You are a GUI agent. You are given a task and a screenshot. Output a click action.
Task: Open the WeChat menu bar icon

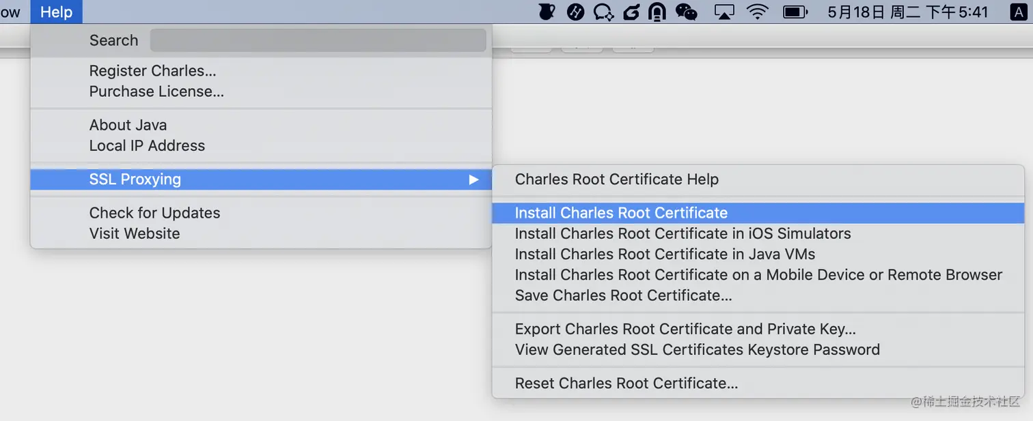pyautogui.click(x=686, y=12)
